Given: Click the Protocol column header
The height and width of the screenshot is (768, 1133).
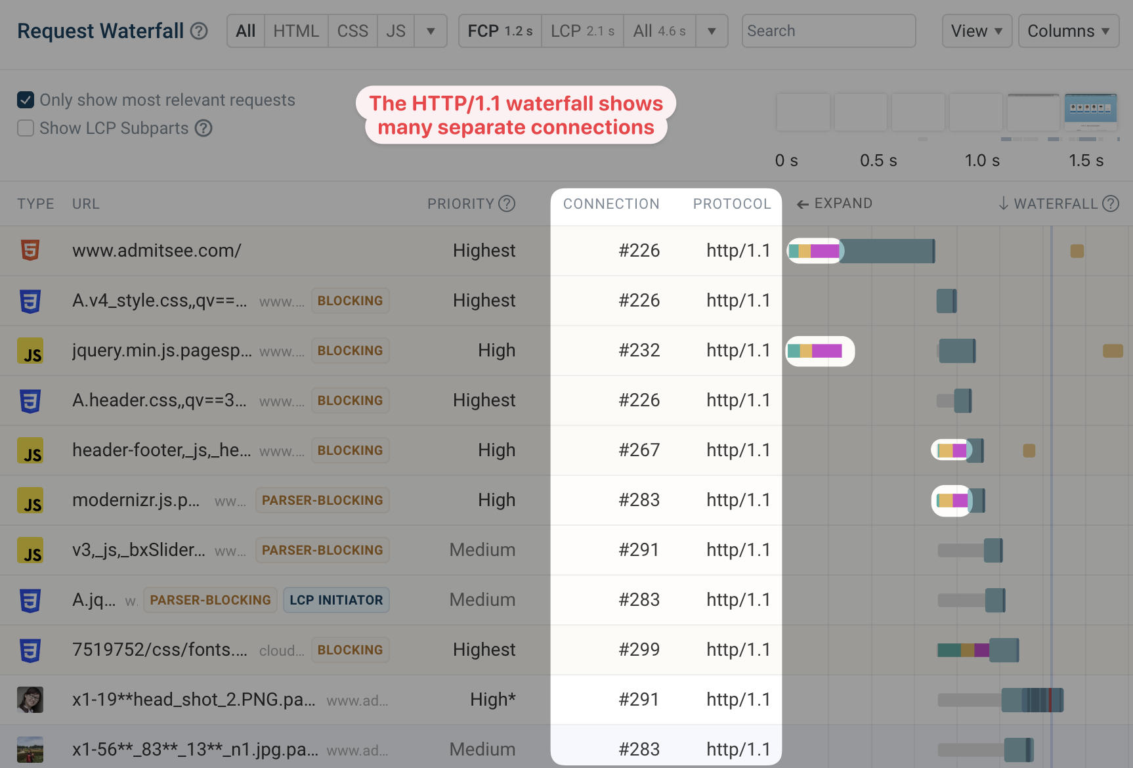Looking at the screenshot, I should pyautogui.click(x=732, y=203).
